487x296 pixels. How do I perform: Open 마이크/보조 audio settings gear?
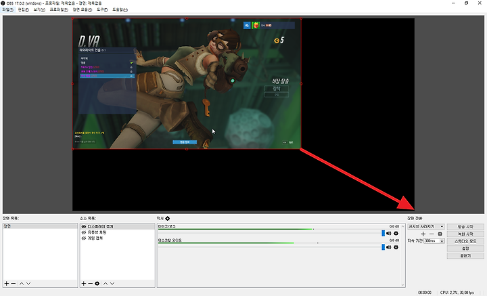(x=396, y=233)
